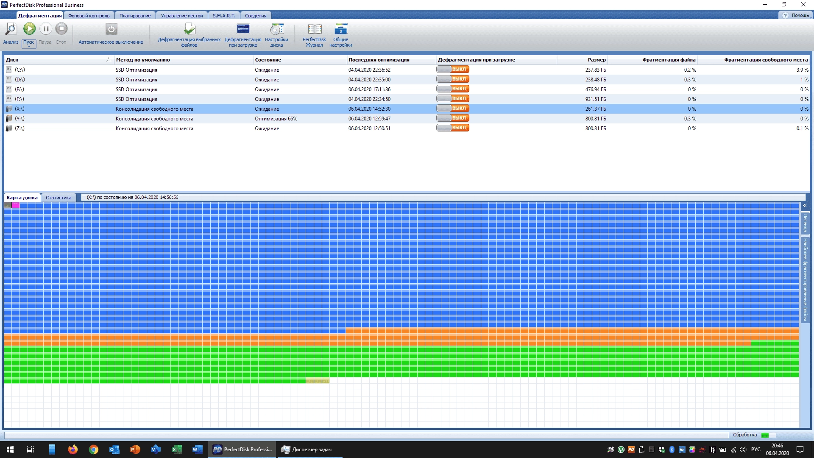Open the Сведения tab

tap(256, 16)
